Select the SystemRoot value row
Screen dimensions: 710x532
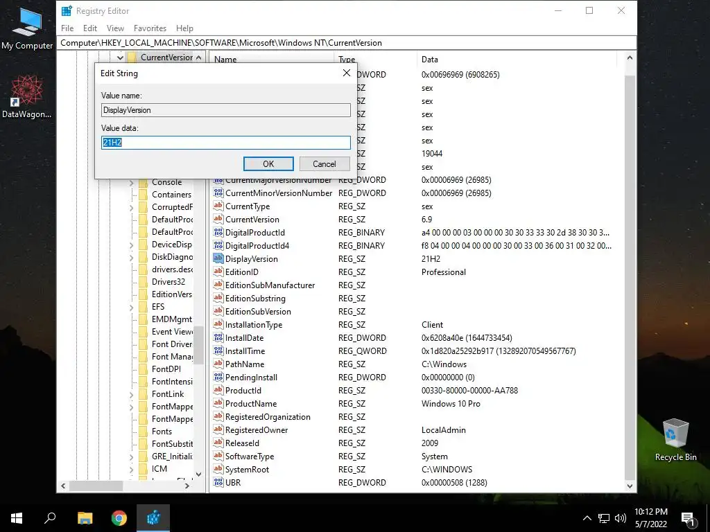[x=412, y=469]
